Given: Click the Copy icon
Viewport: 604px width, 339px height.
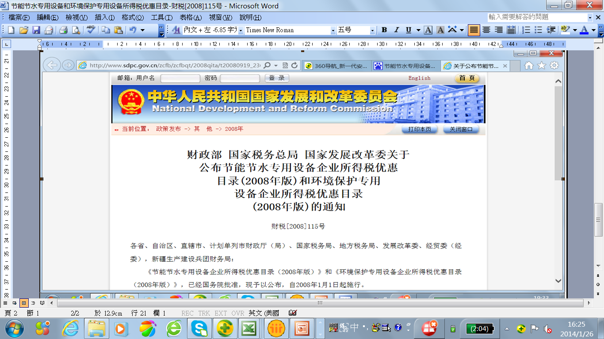Looking at the screenshot, I should (106, 30).
